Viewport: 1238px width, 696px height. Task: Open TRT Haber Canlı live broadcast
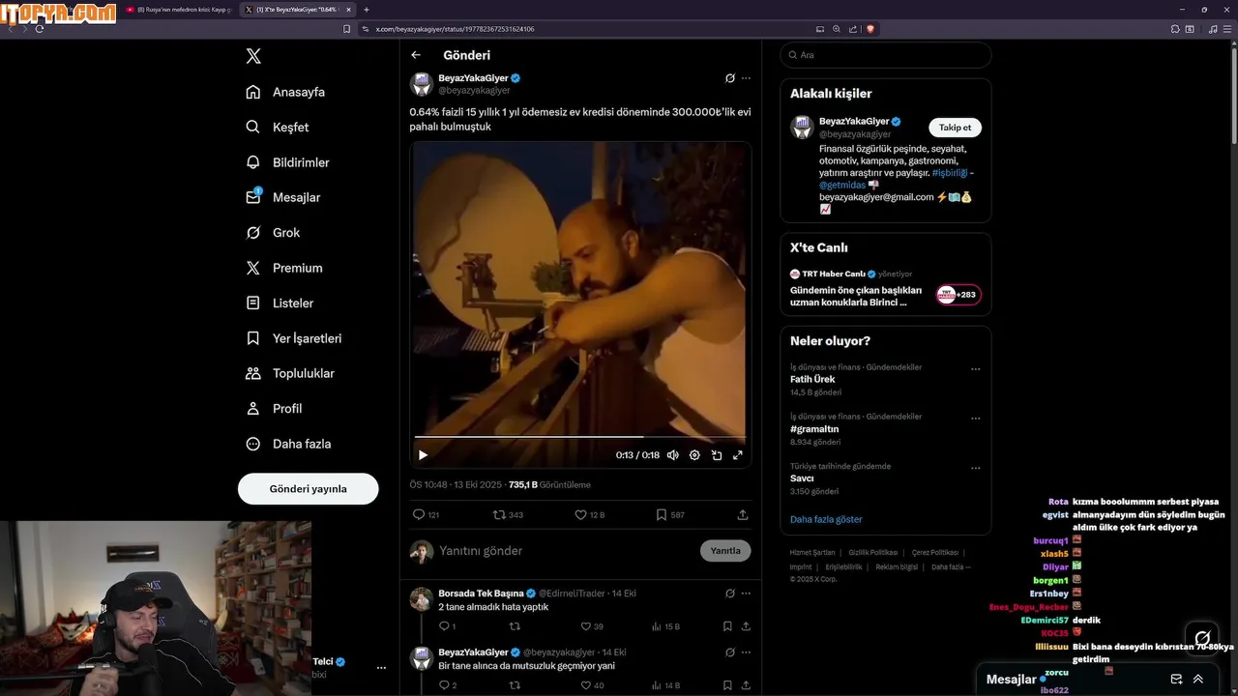click(x=885, y=288)
